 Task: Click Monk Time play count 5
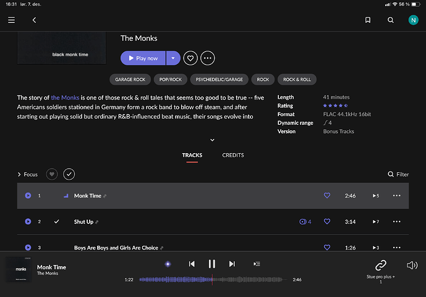[376, 196]
